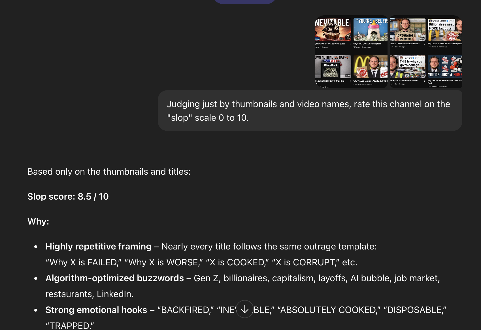481x330 pixels.
Task: Open the BlackRock OWN NOTHING thumbnail
Action: point(333,67)
